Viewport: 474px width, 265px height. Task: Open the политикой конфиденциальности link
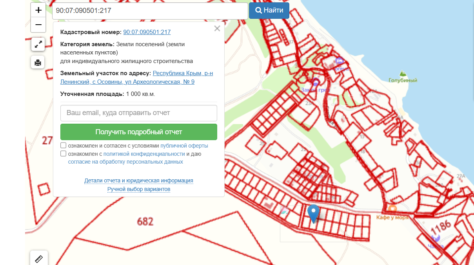pyautogui.click(x=144, y=154)
